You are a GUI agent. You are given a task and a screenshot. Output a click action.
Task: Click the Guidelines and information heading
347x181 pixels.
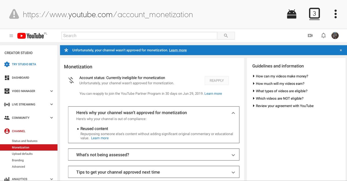click(278, 66)
